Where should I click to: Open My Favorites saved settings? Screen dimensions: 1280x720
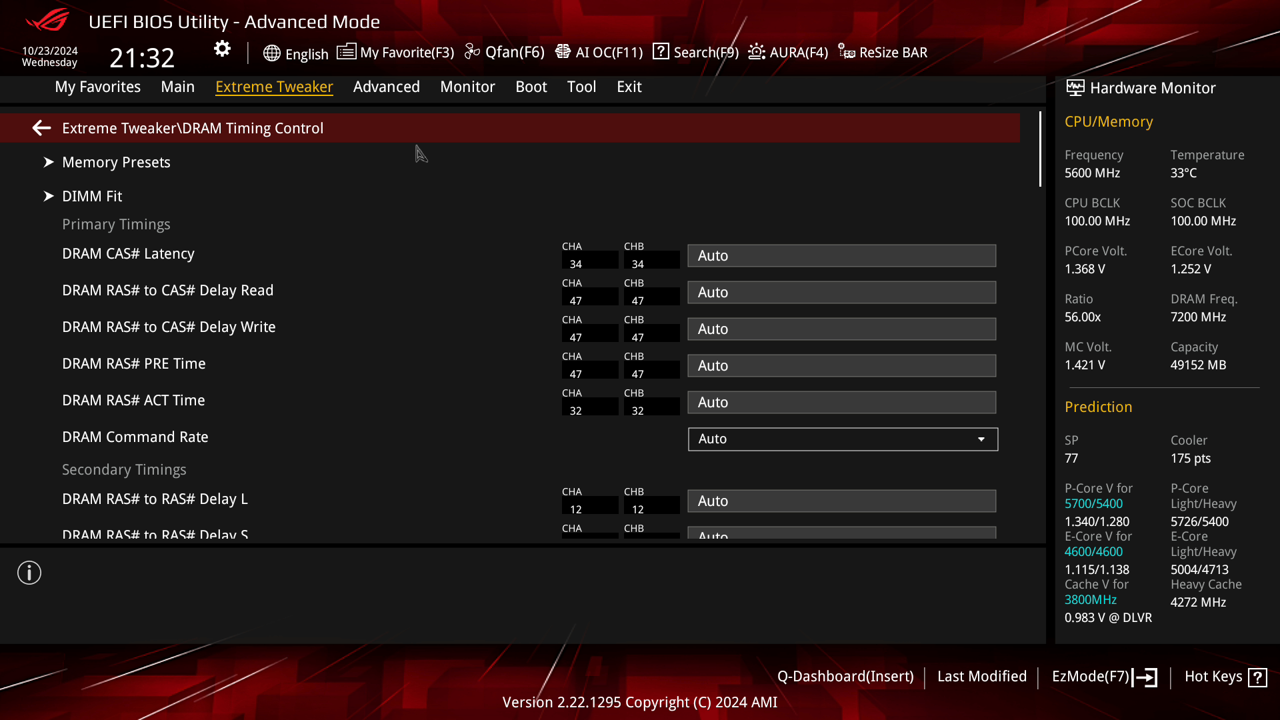click(x=97, y=86)
